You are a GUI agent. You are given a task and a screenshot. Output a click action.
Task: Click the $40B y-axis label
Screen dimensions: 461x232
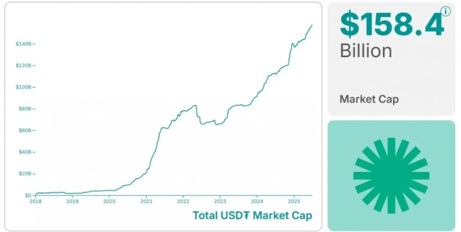point(24,152)
